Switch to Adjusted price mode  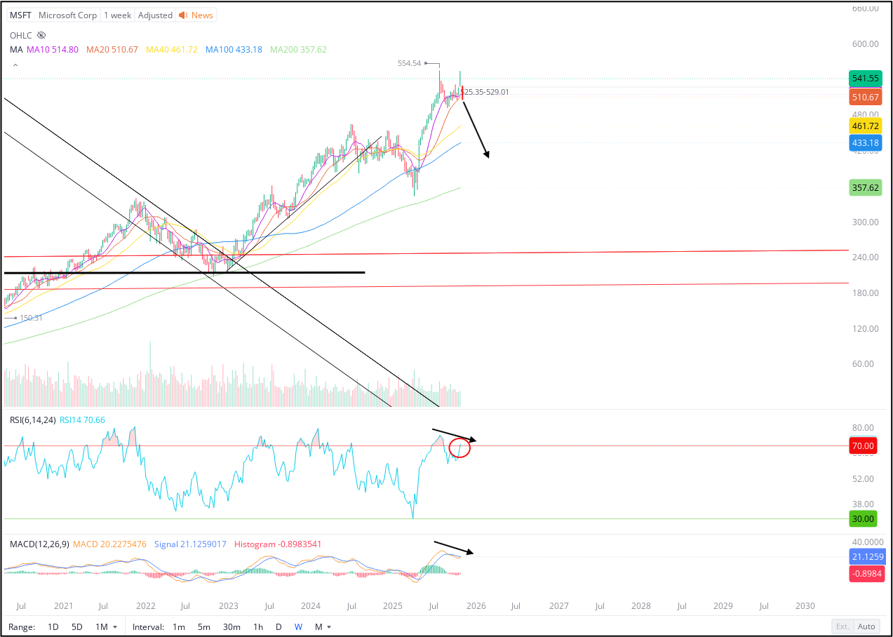[x=155, y=15]
